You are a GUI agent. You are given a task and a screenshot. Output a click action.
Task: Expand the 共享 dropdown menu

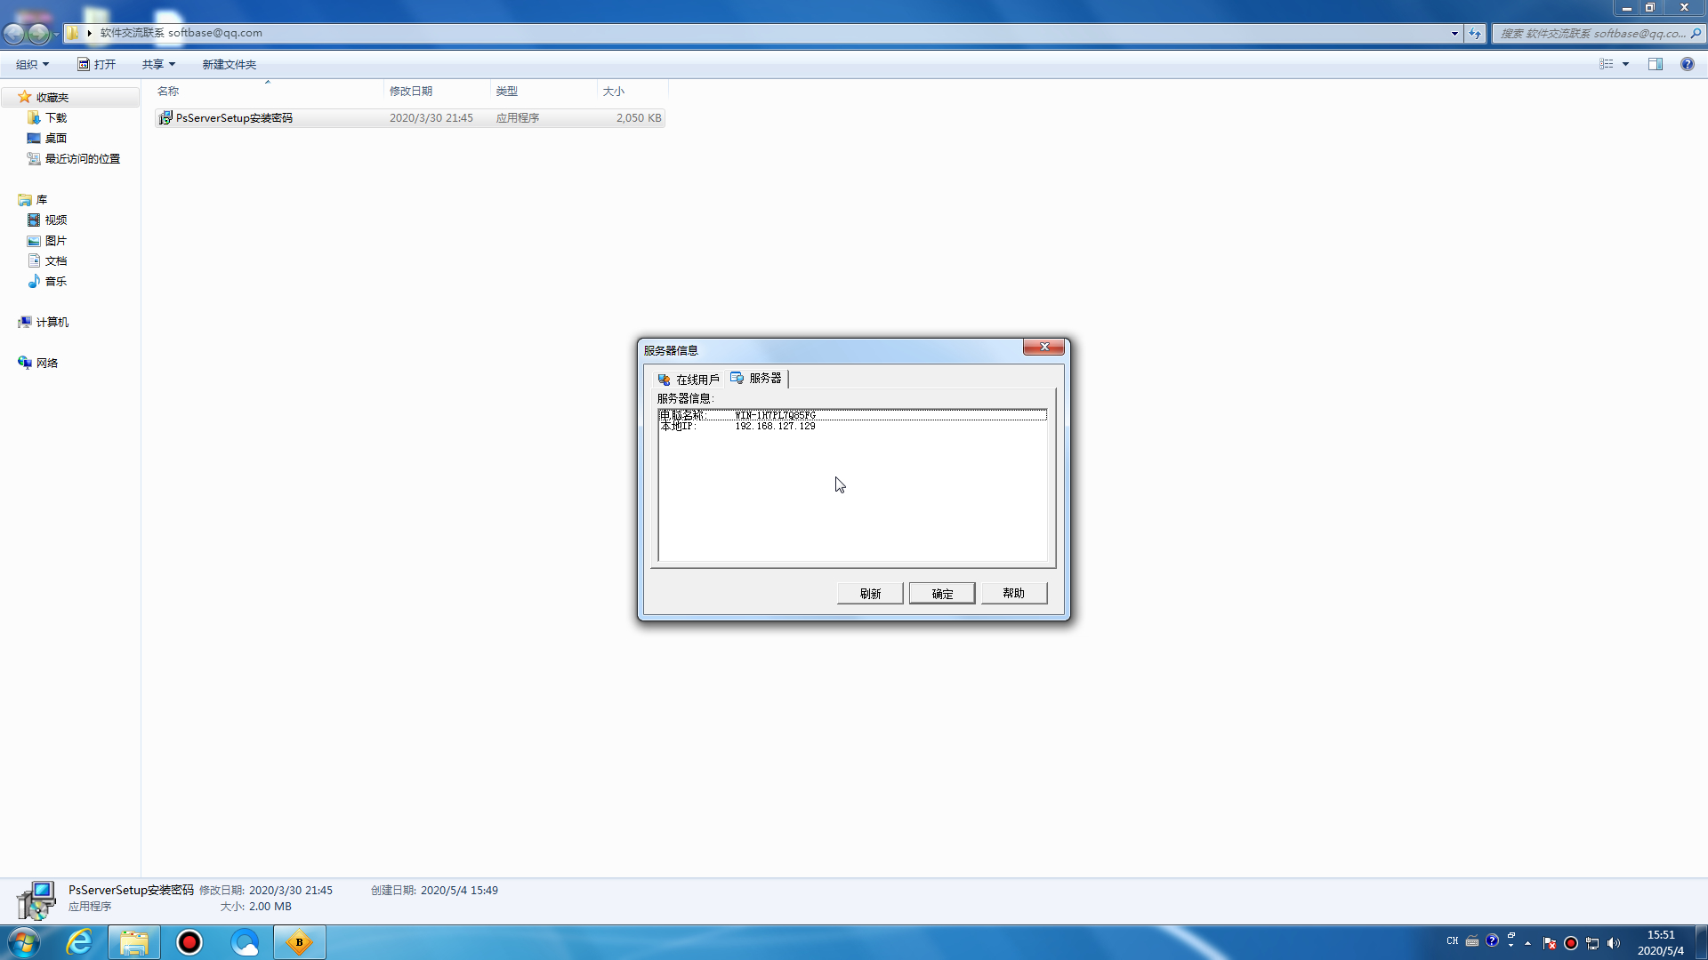(158, 64)
